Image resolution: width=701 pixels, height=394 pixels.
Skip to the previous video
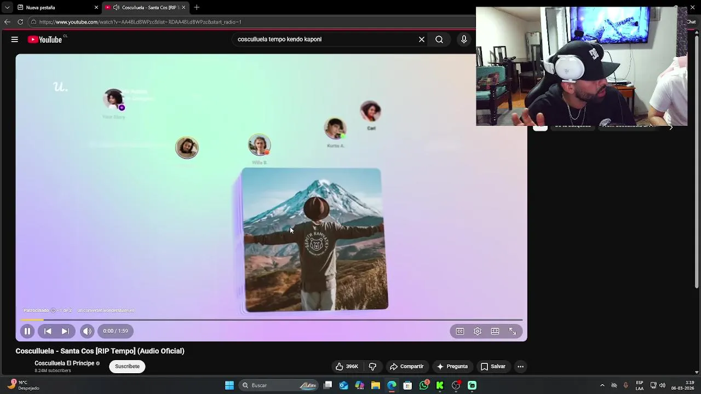(x=48, y=331)
